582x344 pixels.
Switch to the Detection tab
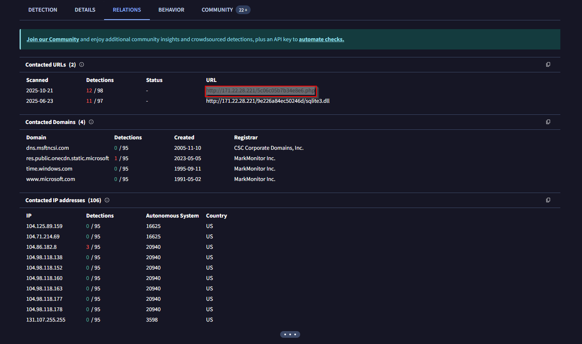[42, 10]
